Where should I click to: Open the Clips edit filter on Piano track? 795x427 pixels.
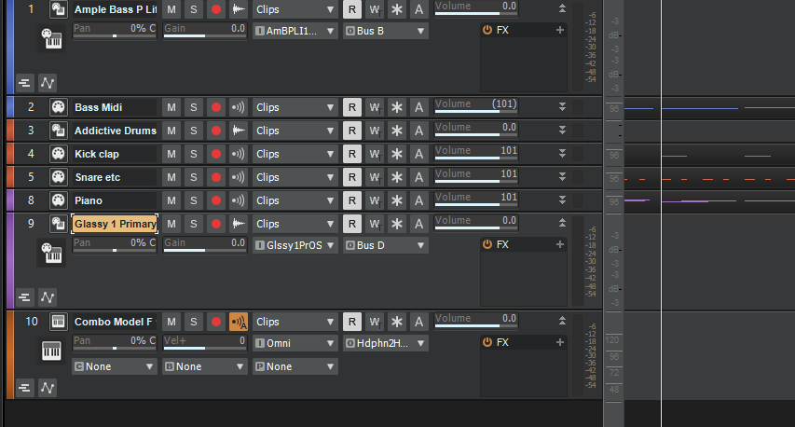click(x=295, y=200)
